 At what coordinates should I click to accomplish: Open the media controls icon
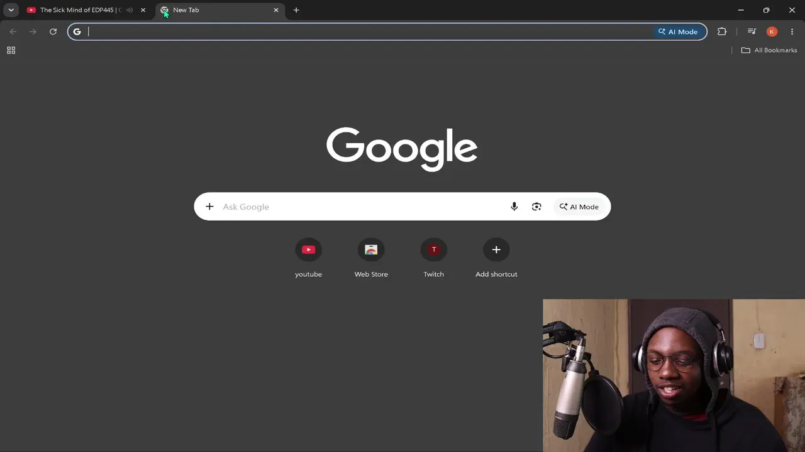(752, 31)
